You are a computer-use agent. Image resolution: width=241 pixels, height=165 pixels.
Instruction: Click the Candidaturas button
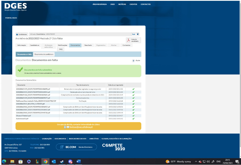pos(21,34)
